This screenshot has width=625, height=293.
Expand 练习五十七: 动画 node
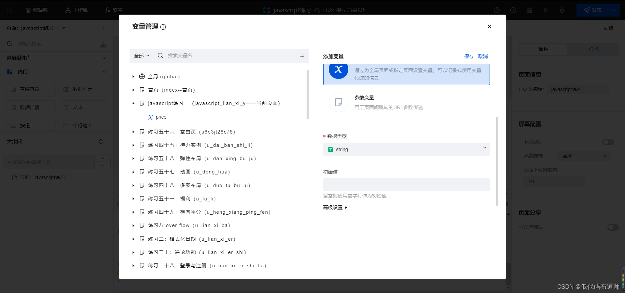(133, 172)
